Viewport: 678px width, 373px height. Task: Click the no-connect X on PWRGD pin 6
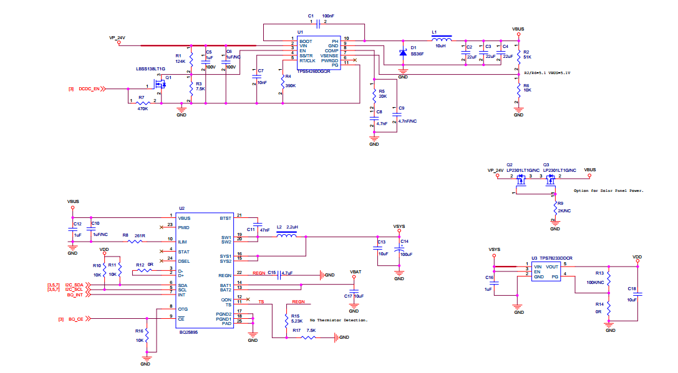tap(355, 60)
